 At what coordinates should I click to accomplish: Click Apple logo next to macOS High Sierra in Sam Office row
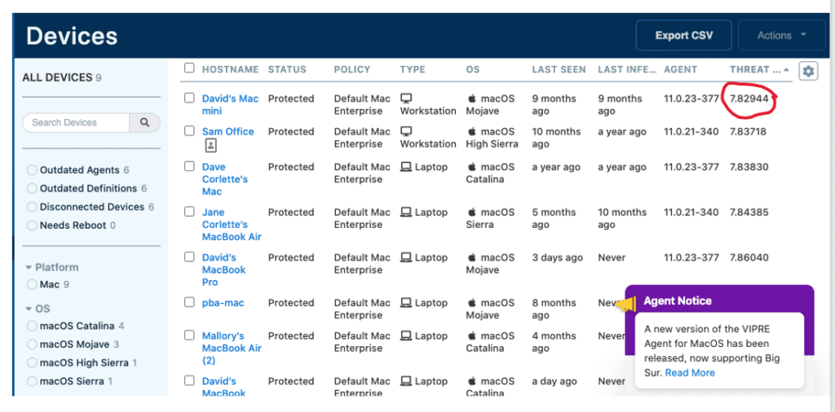[x=471, y=131]
